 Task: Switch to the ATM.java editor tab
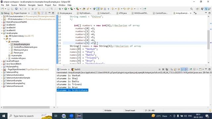122,13
